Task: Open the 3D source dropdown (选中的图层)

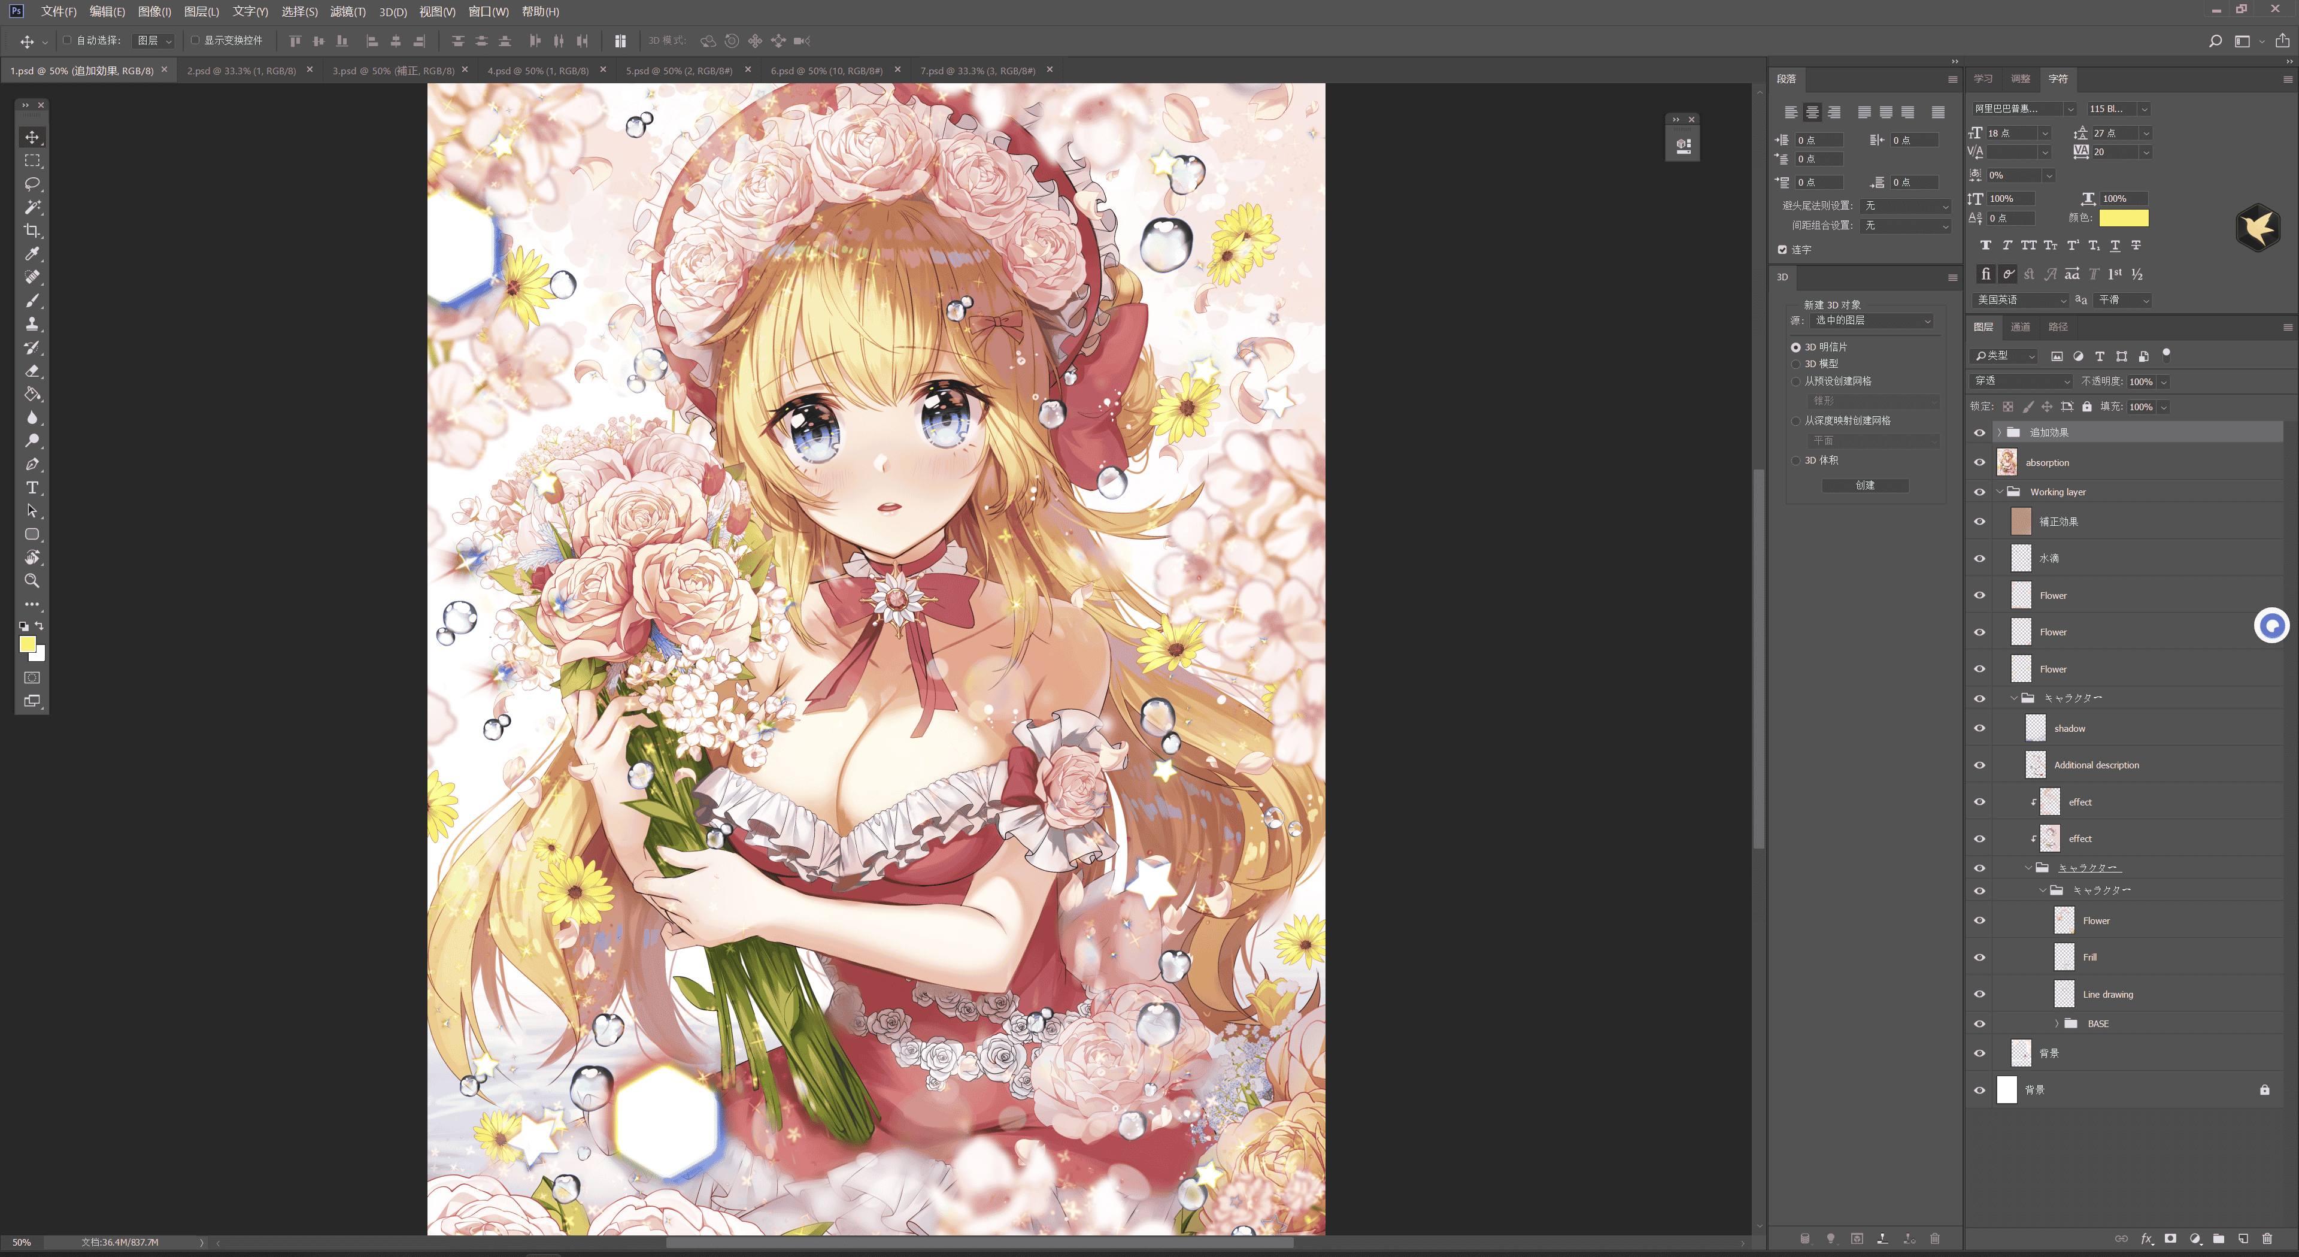Action: pyautogui.click(x=1872, y=320)
